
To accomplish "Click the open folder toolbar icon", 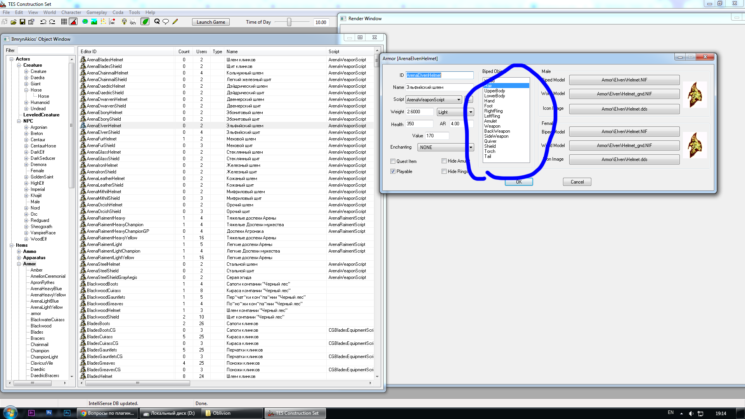I will [14, 22].
